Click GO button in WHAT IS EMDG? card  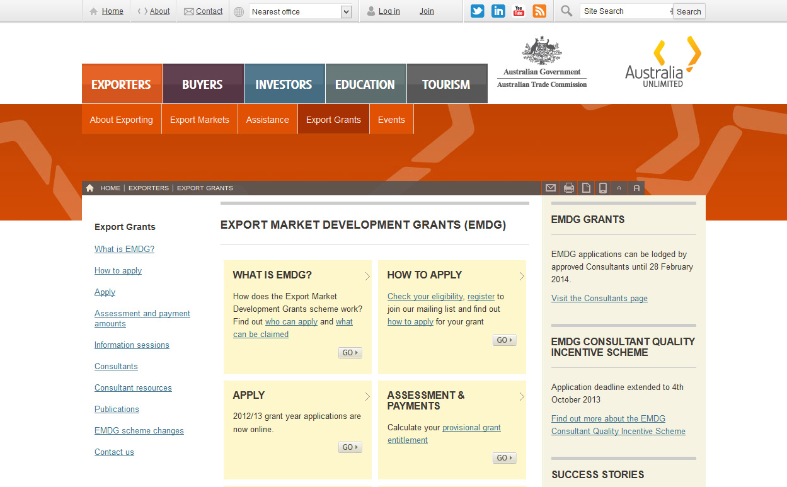click(x=350, y=353)
